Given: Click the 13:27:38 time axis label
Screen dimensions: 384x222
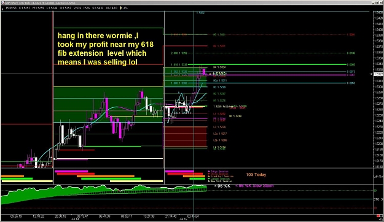Looking at the screenshot, I should pos(149,216).
